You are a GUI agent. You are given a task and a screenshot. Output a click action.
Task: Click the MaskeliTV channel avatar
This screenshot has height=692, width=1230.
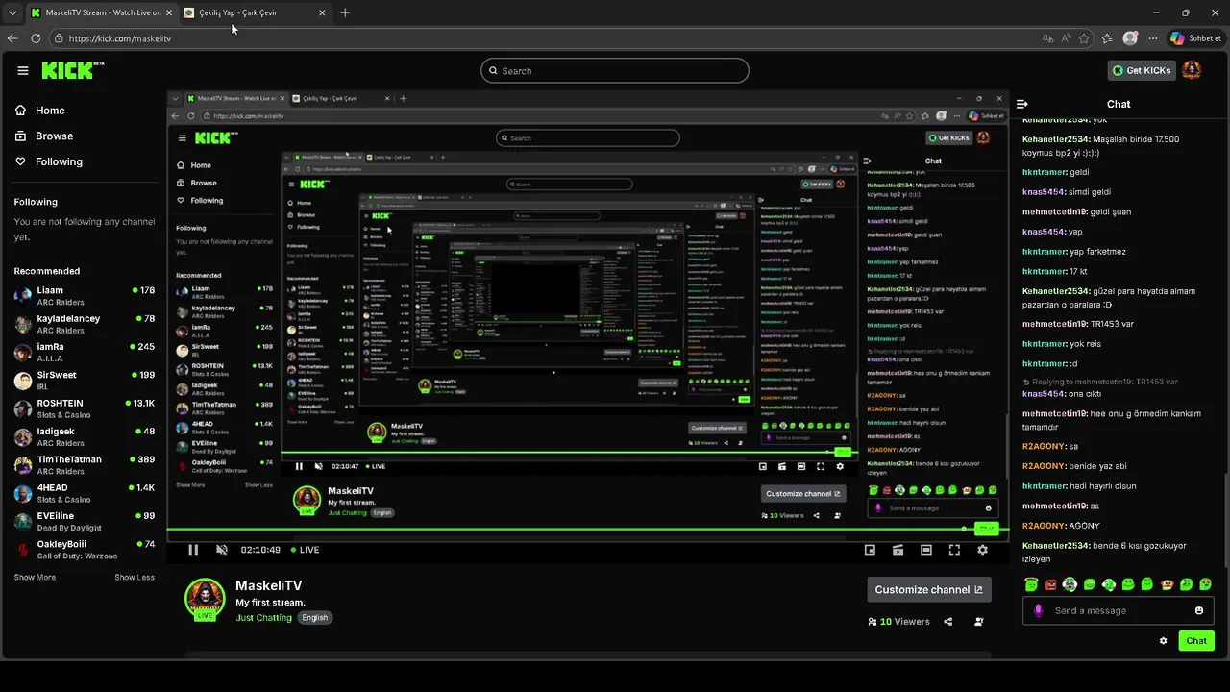pyautogui.click(x=205, y=599)
